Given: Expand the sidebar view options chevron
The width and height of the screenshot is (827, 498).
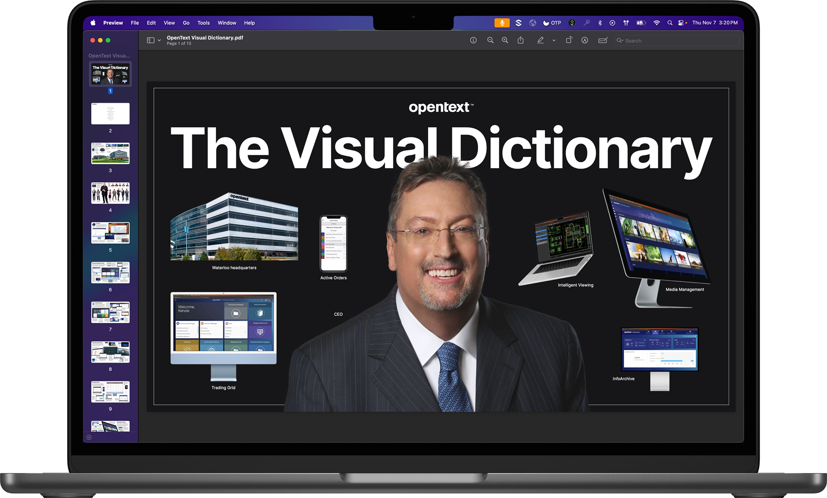Looking at the screenshot, I should (x=159, y=40).
